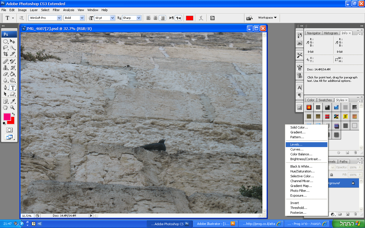This screenshot has height=228, width=365.
Task: Select the Blur tool
Action: tap(5, 80)
